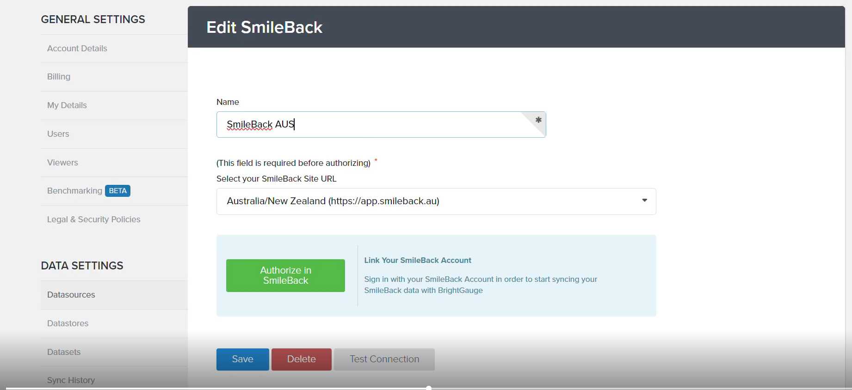
Task: Click the SmileBack AUS name input field
Action: tap(381, 124)
